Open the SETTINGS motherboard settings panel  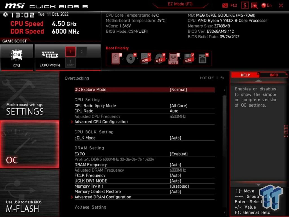coord(29,96)
